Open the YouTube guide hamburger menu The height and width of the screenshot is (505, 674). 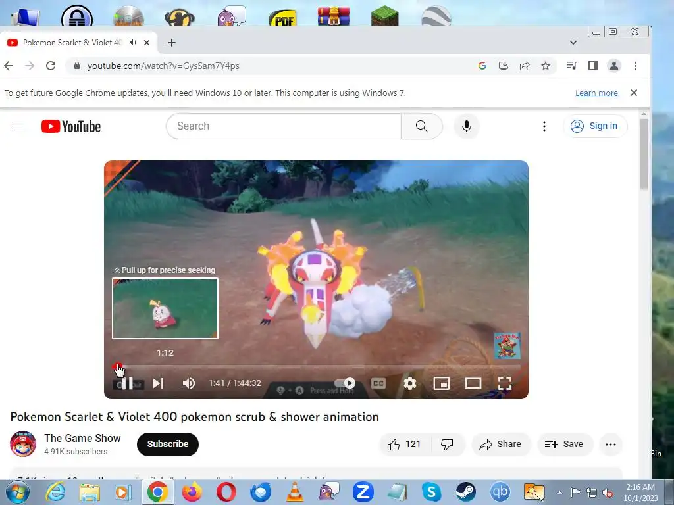[18, 126]
